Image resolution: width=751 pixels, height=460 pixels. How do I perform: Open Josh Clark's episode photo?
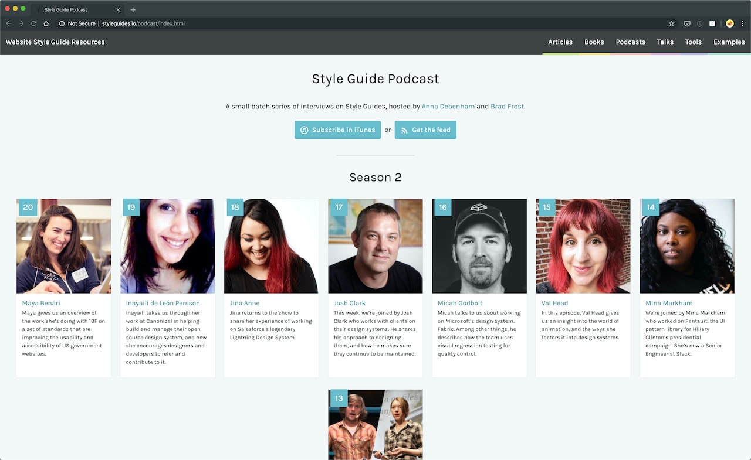(x=375, y=246)
